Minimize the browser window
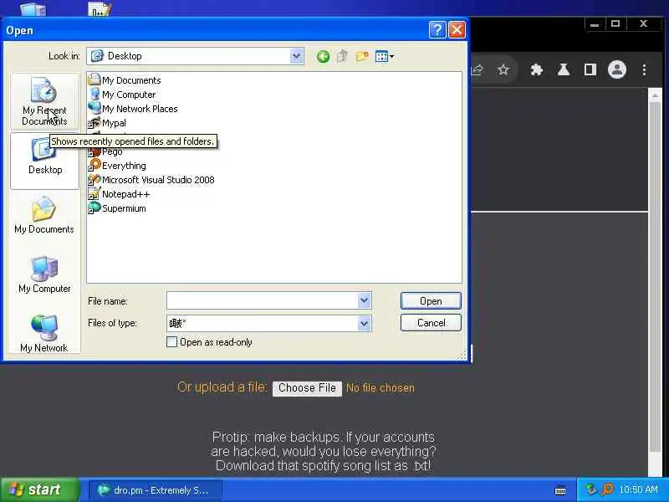The image size is (669, 502). pyautogui.click(x=595, y=24)
